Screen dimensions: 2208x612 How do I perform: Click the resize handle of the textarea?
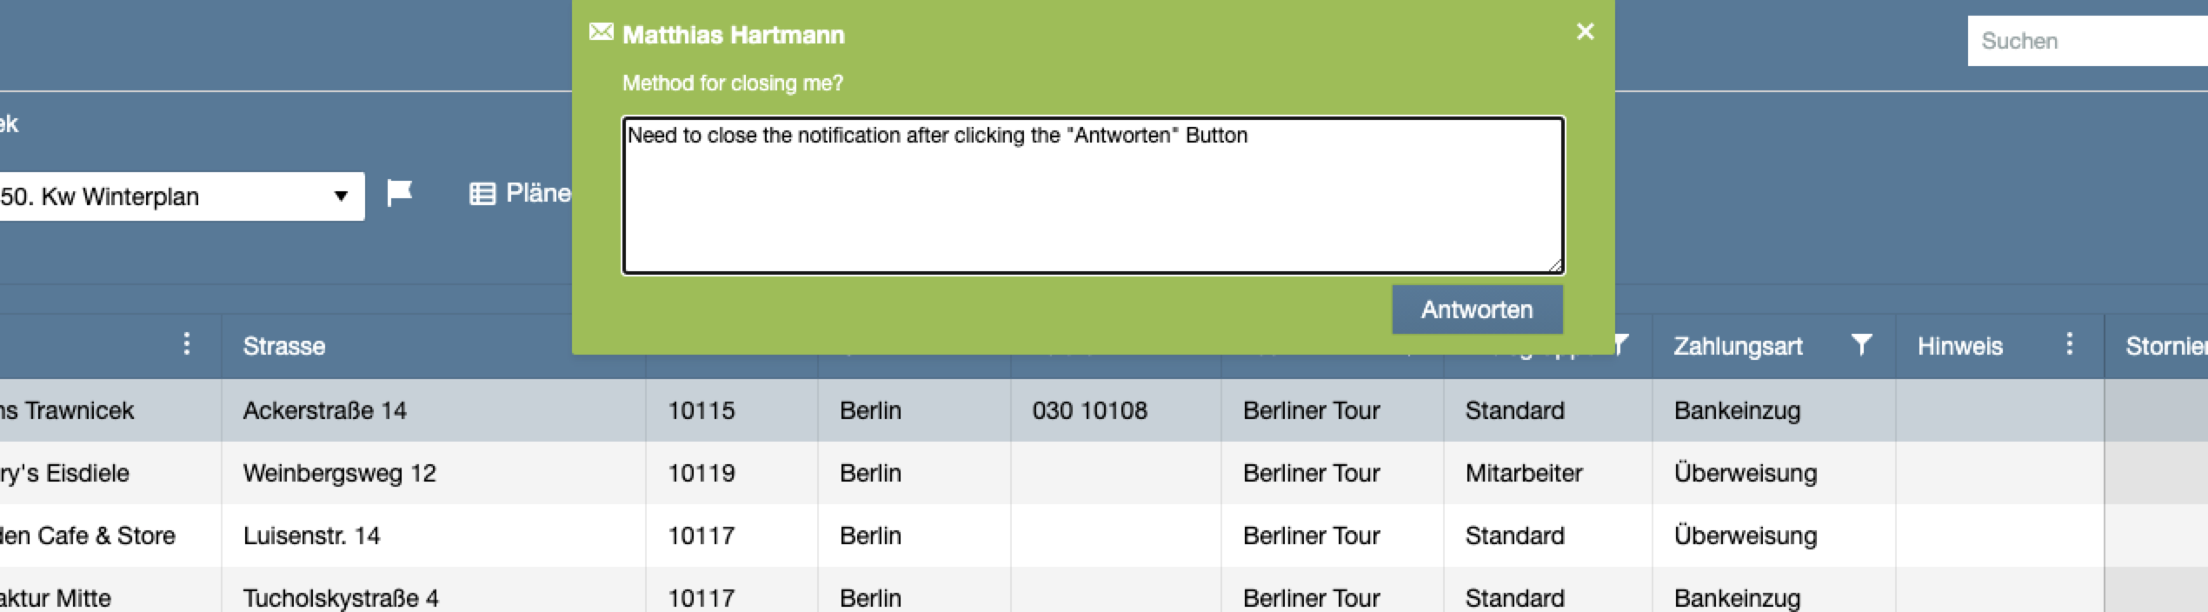point(1555,265)
